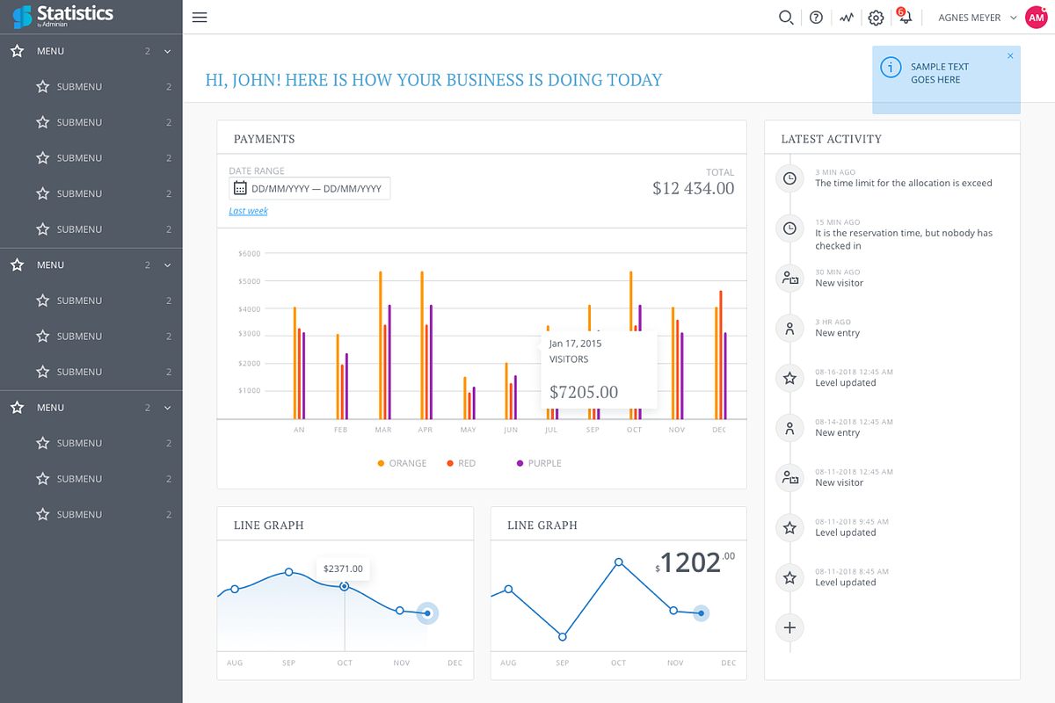This screenshot has height=703, width=1055.
Task: Close the Sample Text notification
Action: [1010, 56]
